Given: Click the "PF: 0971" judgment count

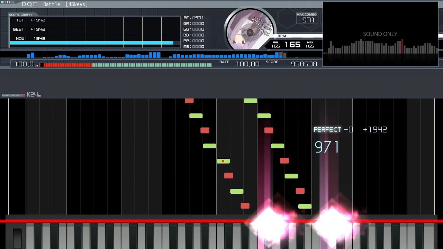Looking at the screenshot, I should (193, 18).
